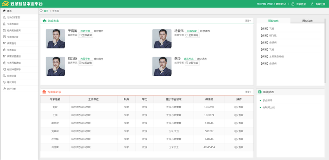Click the 工作单位 column header

(x=94, y=99)
